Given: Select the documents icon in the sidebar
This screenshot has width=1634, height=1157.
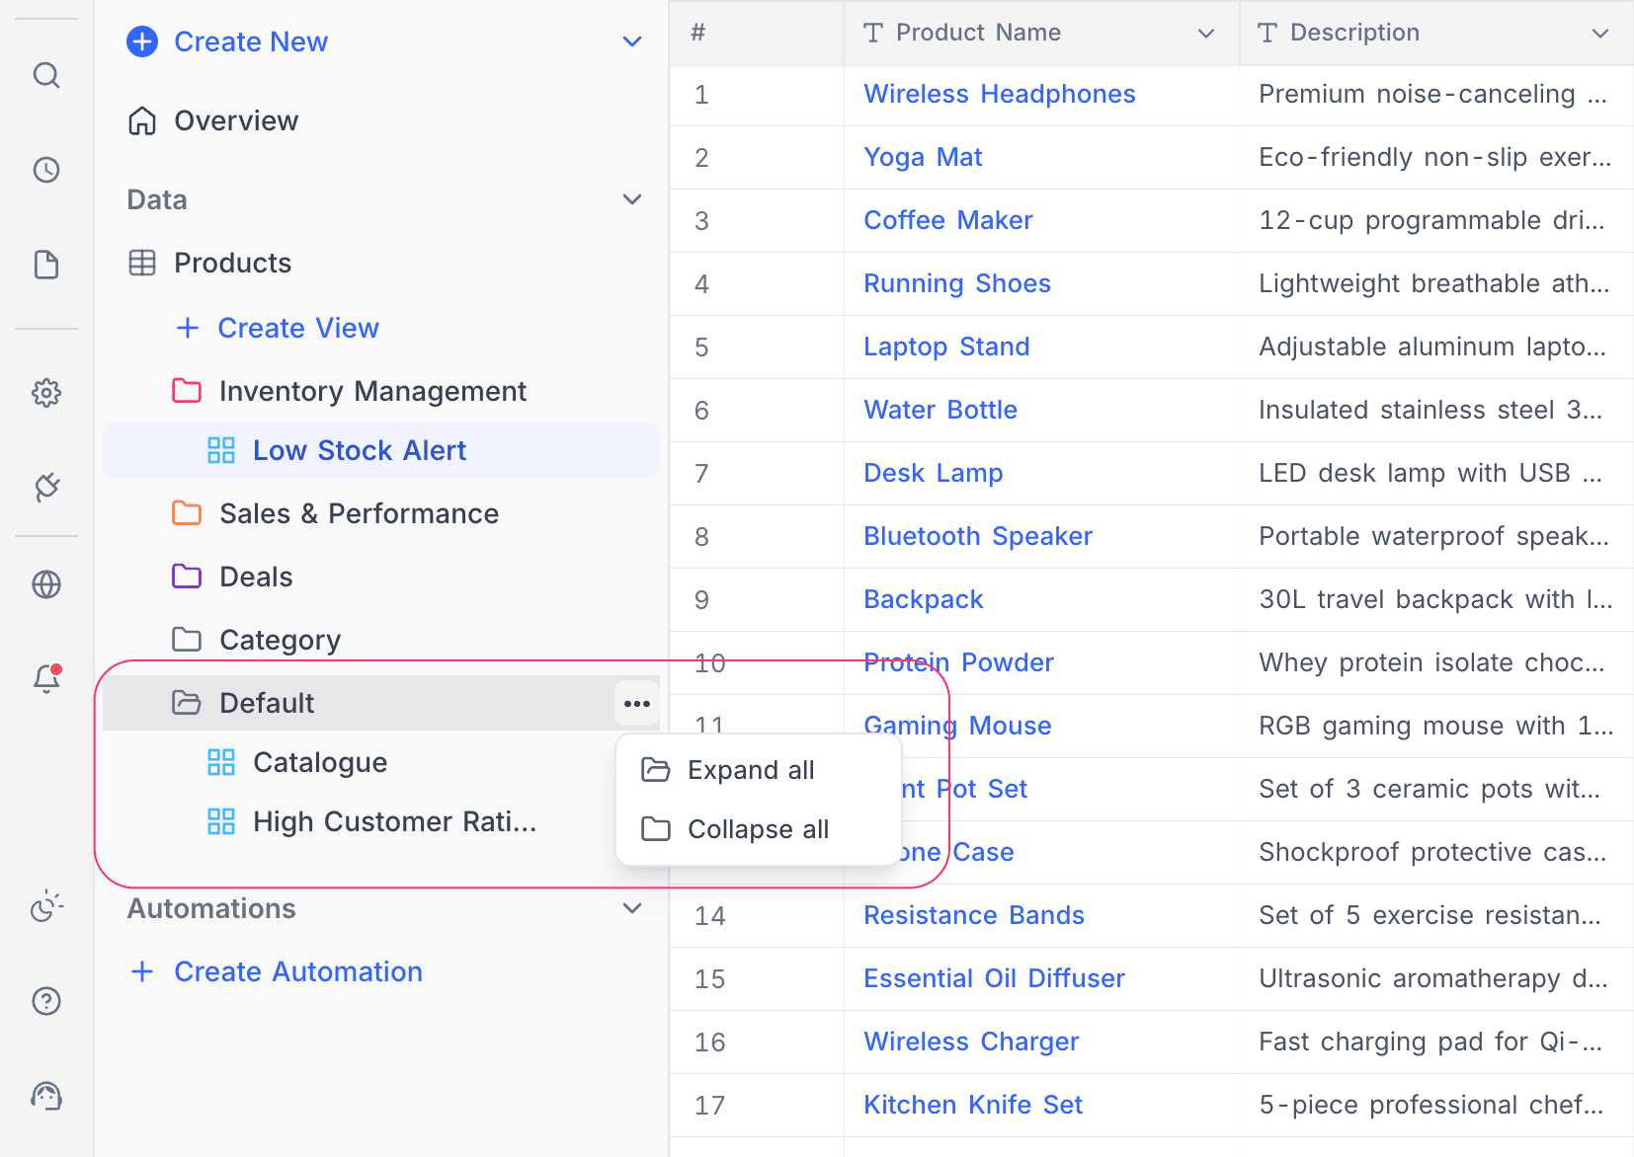Looking at the screenshot, I should pyautogui.click(x=46, y=265).
